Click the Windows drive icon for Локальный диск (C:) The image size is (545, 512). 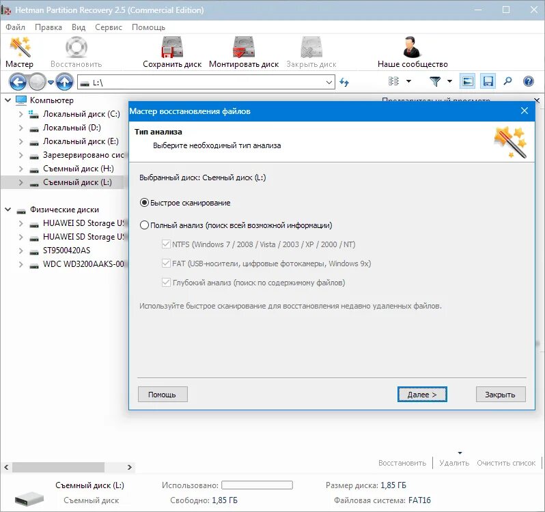point(33,114)
